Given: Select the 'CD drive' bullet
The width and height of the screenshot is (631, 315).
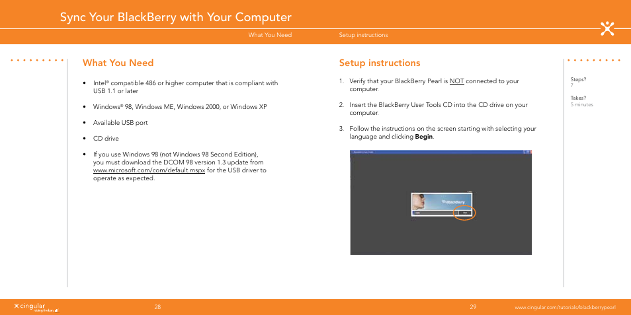Looking at the screenshot, I should (x=106, y=139).
